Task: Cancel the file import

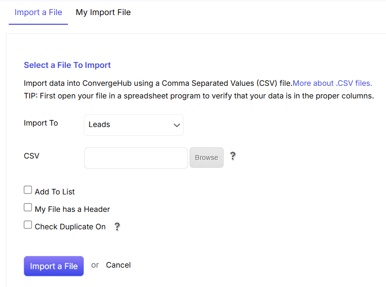Action: coord(118,265)
